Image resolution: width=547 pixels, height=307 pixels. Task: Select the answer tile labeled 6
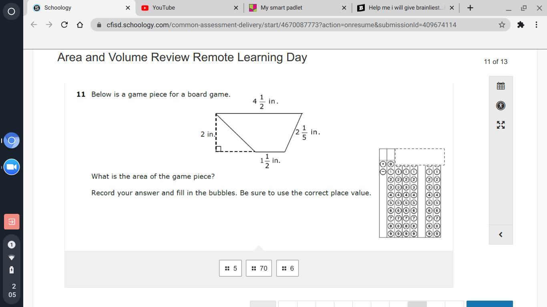coord(287,268)
